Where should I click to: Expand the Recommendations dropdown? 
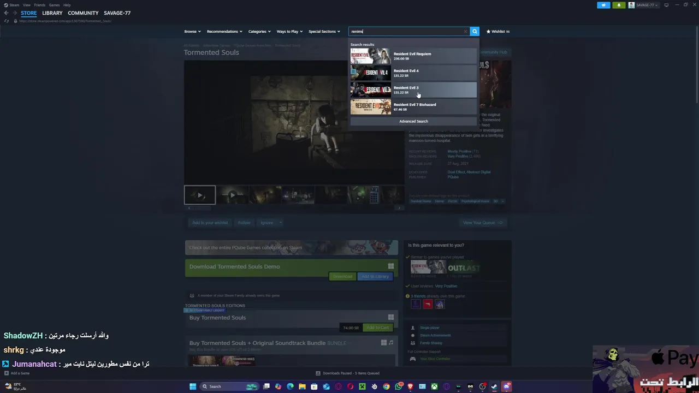(x=224, y=31)
